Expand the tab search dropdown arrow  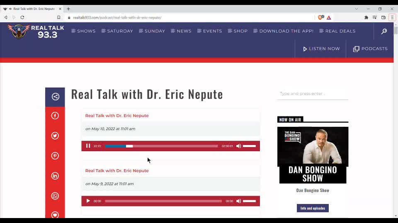click(x=357, y=9)
